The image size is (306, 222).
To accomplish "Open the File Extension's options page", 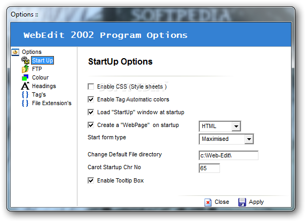I will click(52, 103).
